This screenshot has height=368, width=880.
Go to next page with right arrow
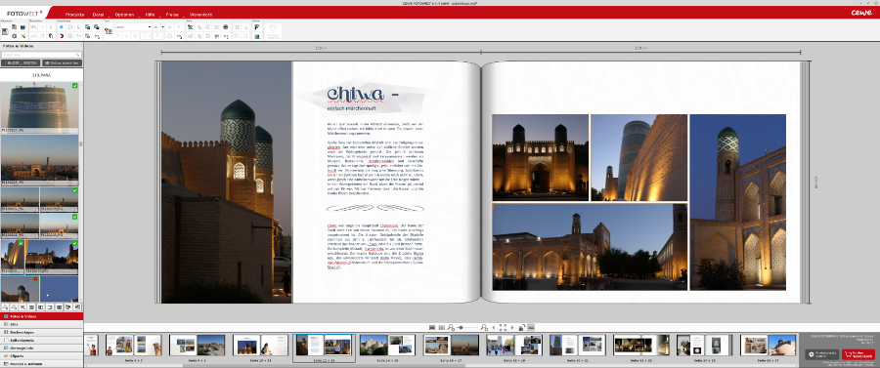pyautogui.click(x=512, y=327)
